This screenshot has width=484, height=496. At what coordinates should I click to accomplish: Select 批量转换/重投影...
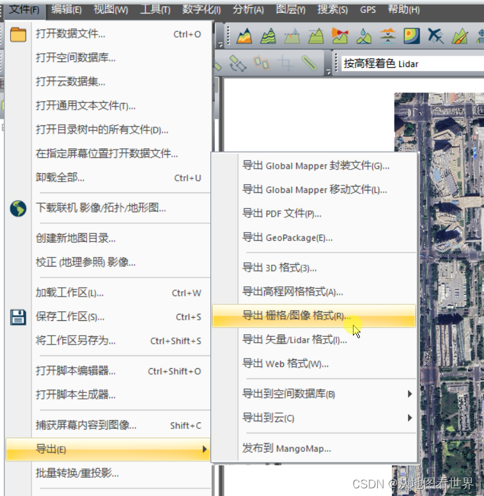pyautogui.click(x=107, y=473)
